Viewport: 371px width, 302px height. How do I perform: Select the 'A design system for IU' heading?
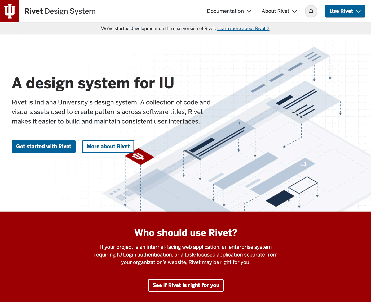click(93, 83)
